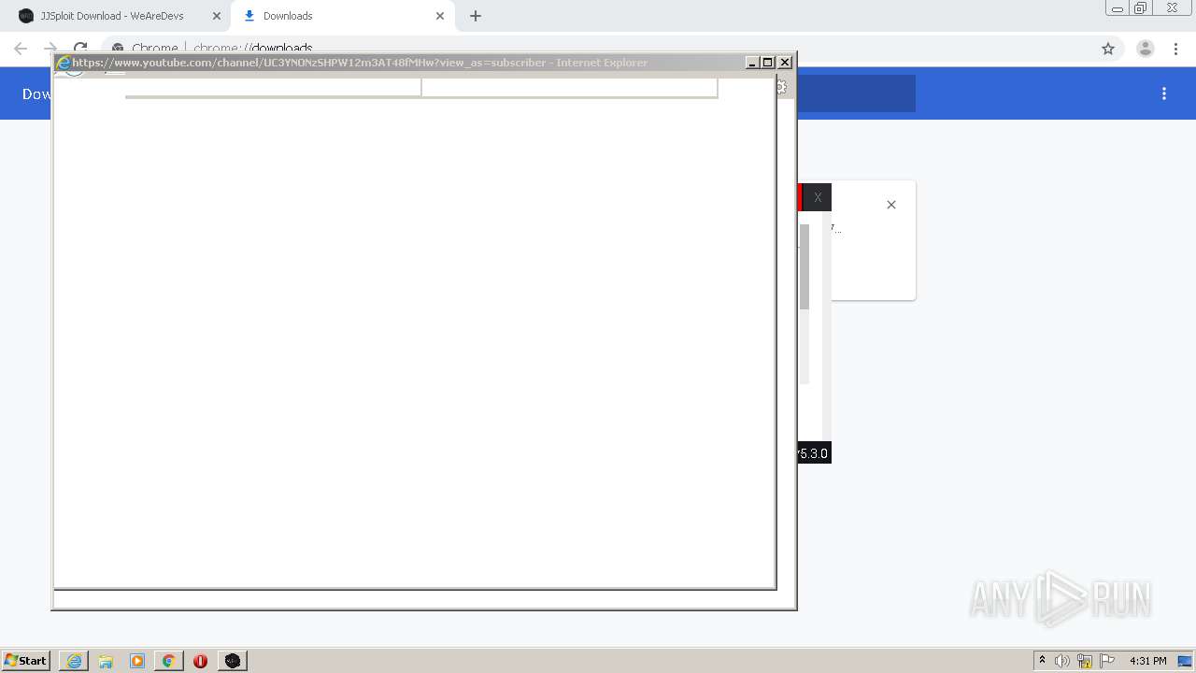The image size is (1196, 673).
Task: Click the Show desktop button
Action: [x=1186, y=661]
